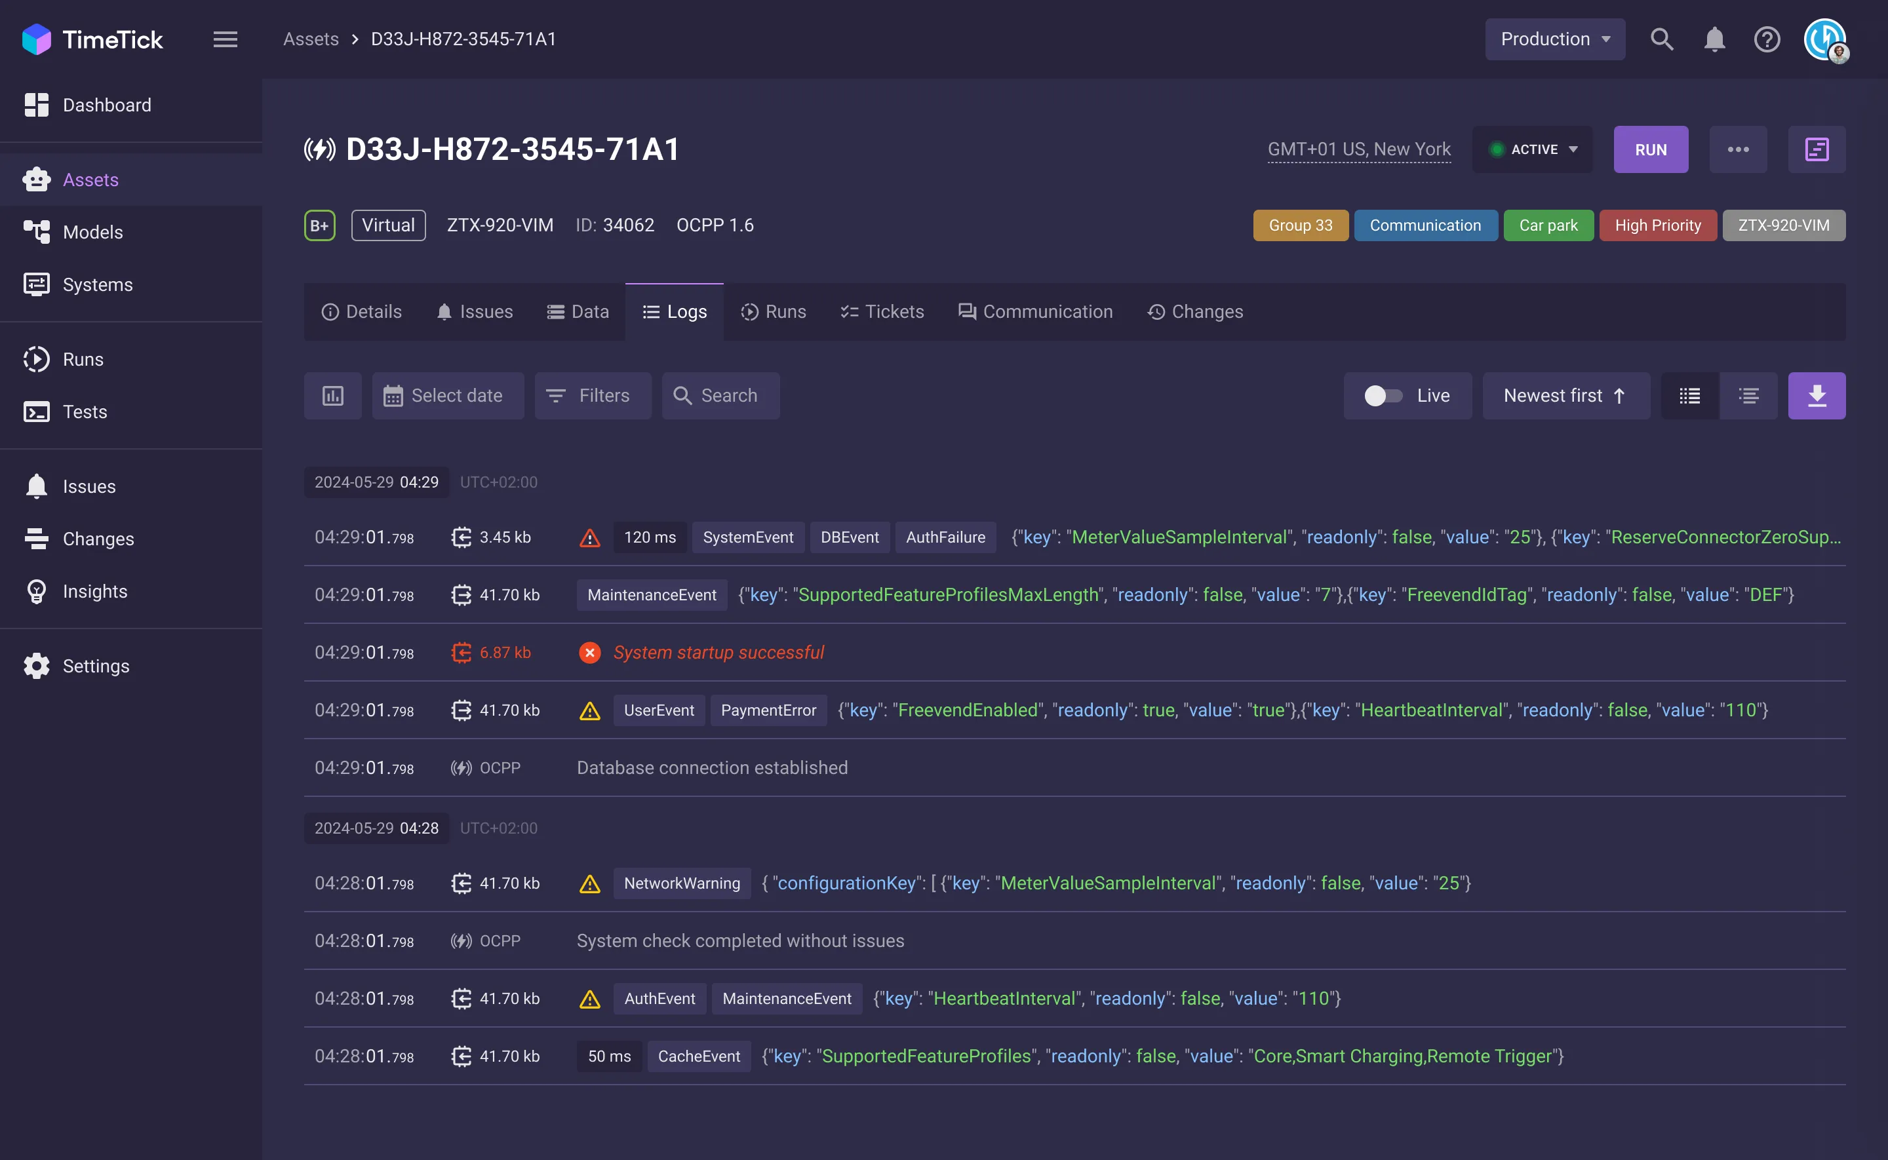Switch to the Runs tab
This screenshot has width=1888, height=1160.
pyautogui.click(x=772, y=311)
